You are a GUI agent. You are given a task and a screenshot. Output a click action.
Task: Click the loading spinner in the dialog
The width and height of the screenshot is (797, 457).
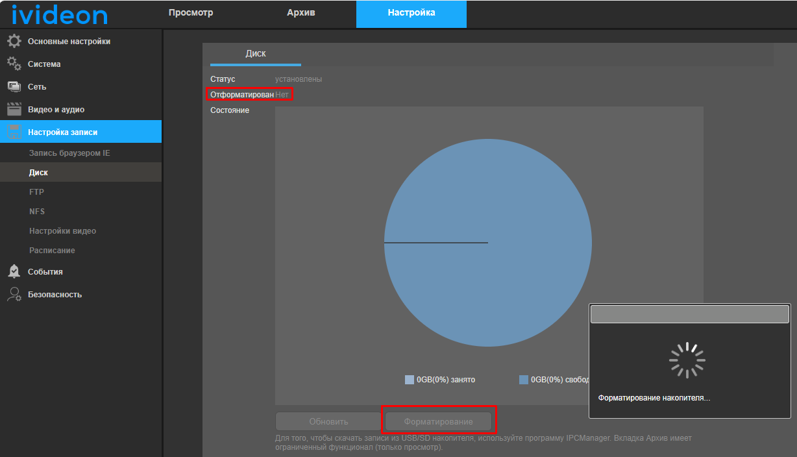click(x=687, y=360)
